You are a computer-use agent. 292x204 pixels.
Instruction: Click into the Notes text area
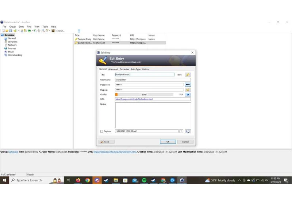click(153, 115)
